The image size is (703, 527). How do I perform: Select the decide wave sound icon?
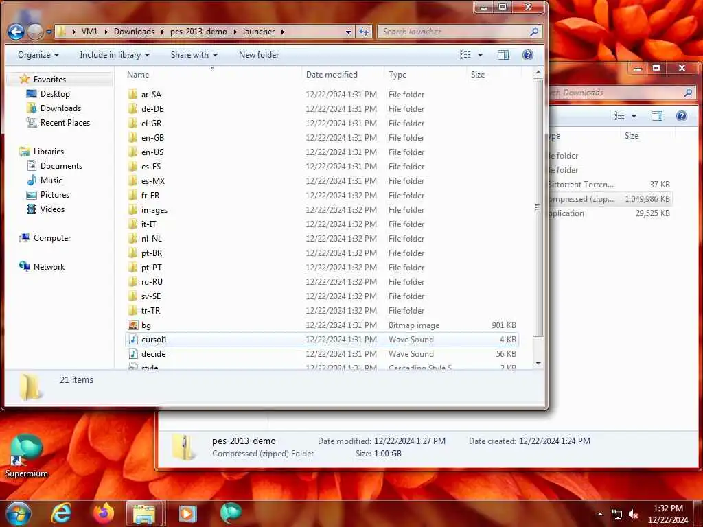pos(132,353)
